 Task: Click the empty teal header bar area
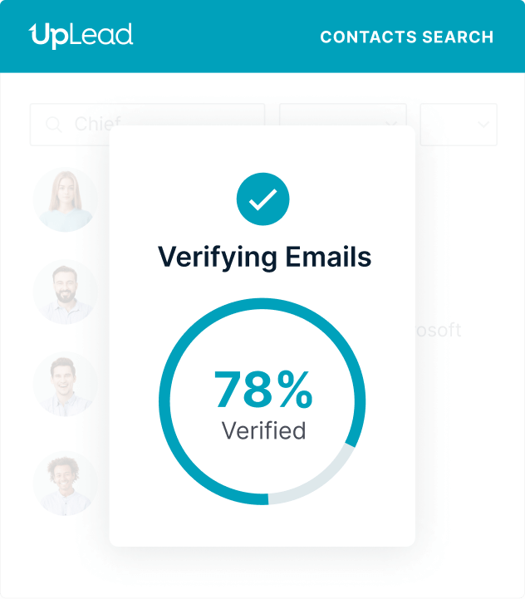tap(224, 37)
